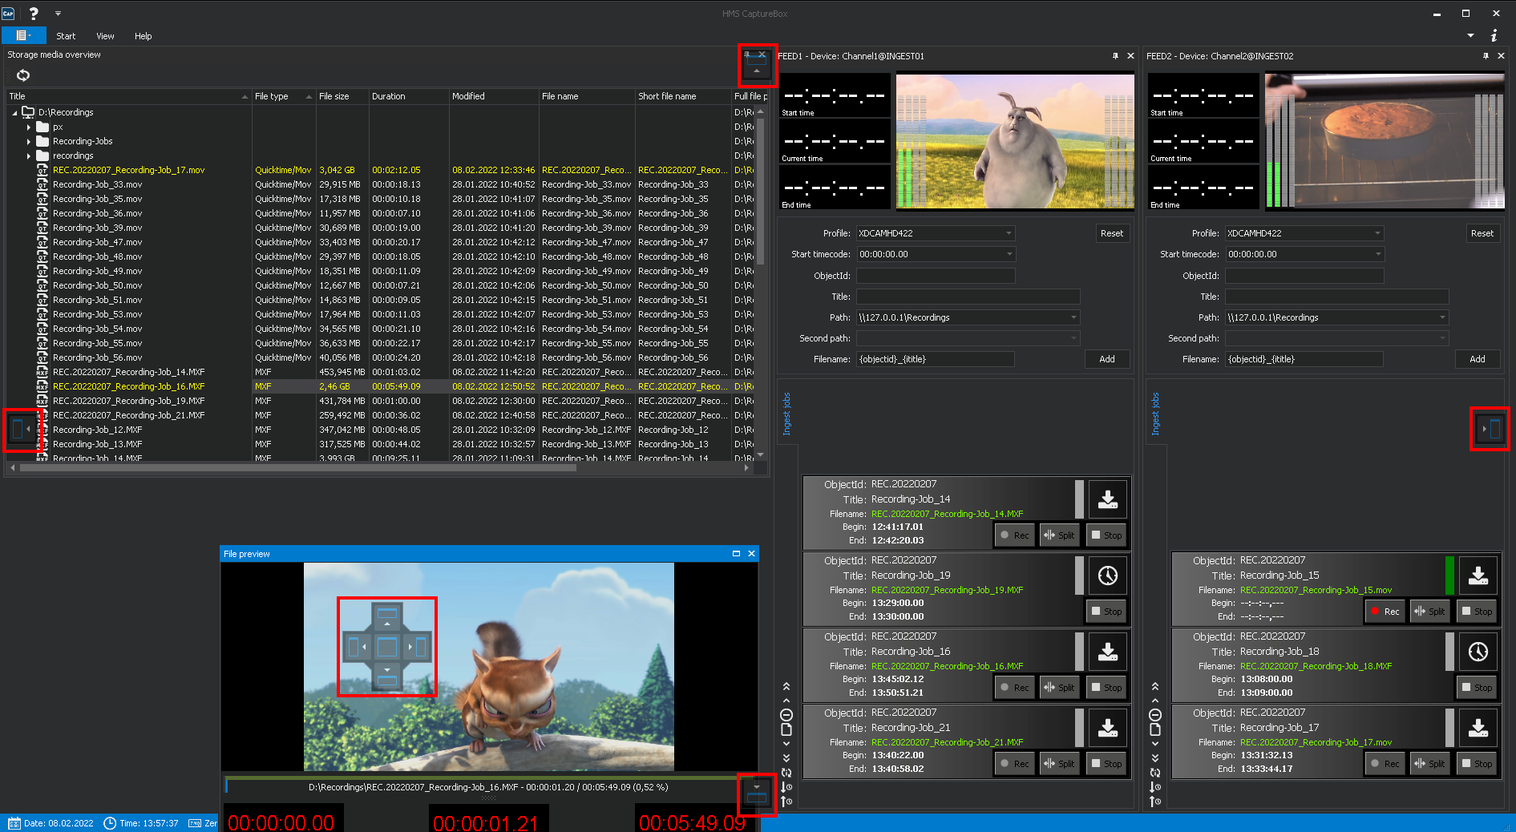Move FEED1 job down one position
This screenshot has height=832, width=1516.
click(786, 744)
